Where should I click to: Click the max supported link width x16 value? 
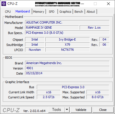(98, 92)
